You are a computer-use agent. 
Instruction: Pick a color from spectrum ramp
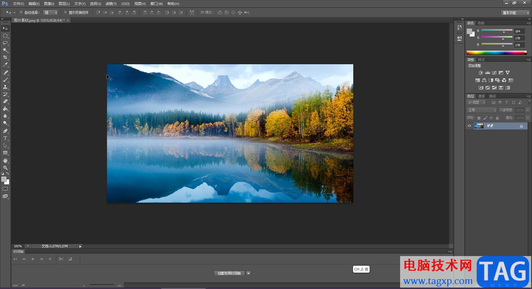coord(497,53)
